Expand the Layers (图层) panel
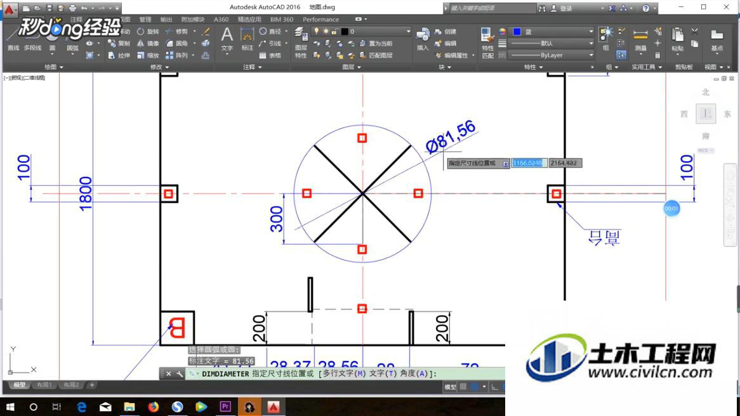 351,67
